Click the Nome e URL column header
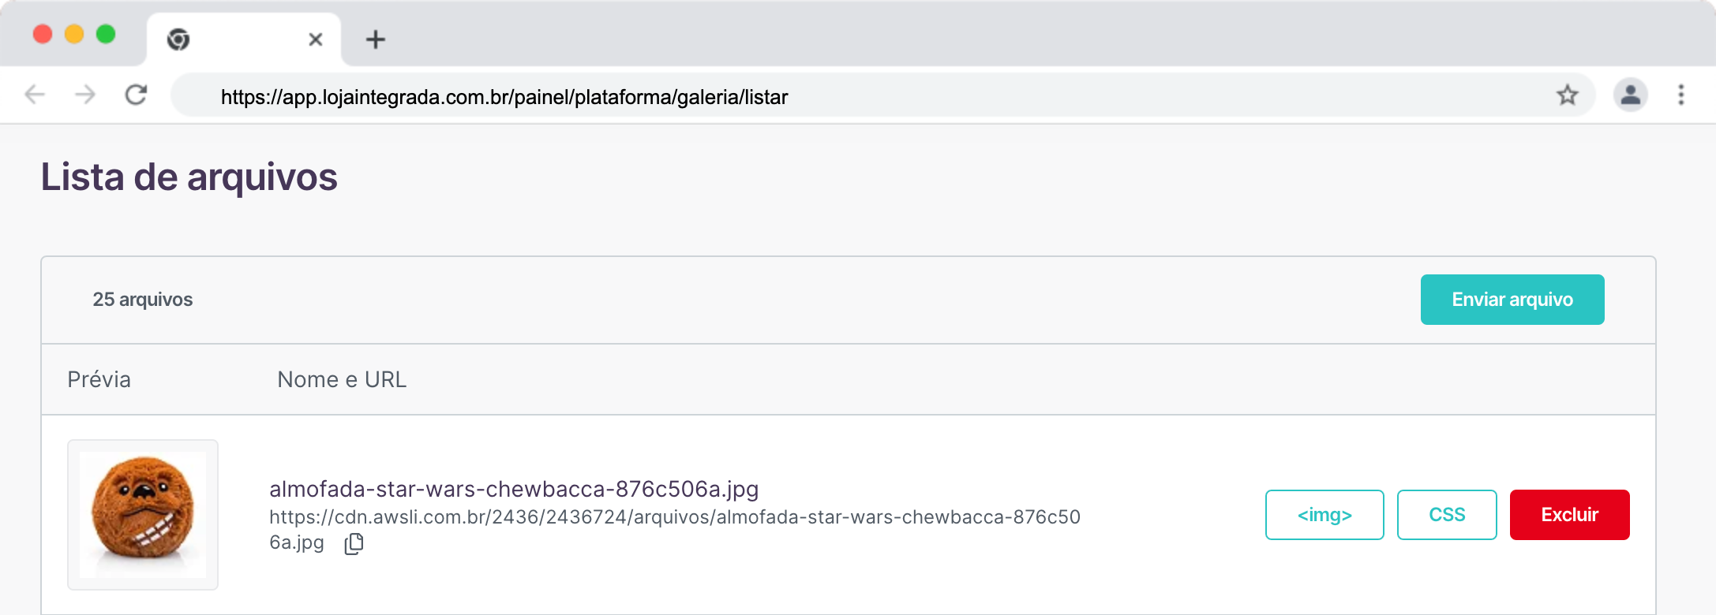1716x615 pixels. tap(342, 379)
